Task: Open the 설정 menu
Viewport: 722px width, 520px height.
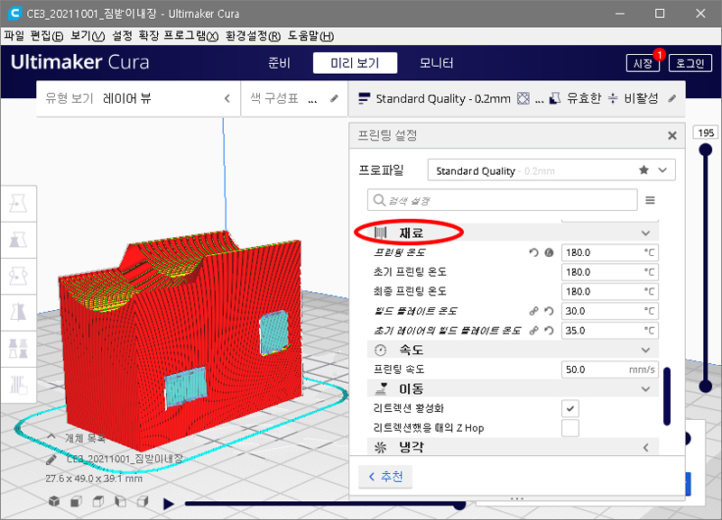Action: point(122,36)
